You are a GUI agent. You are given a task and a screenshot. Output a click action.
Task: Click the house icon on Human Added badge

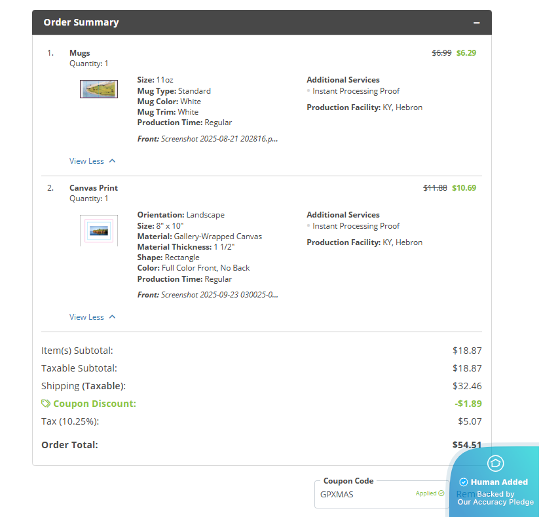(x=495, y=463)
